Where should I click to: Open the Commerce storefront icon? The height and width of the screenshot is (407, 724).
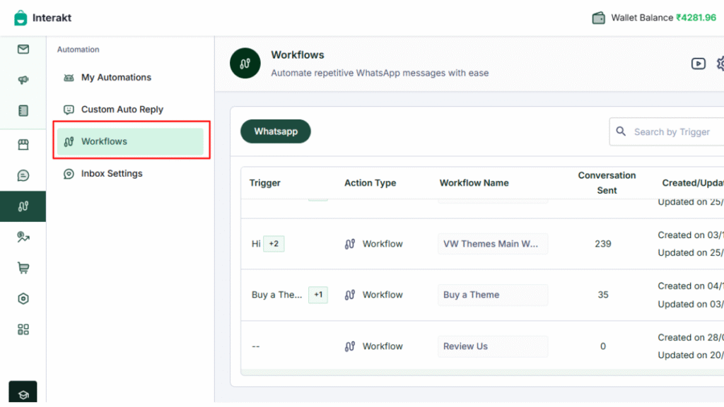[23, 144]
